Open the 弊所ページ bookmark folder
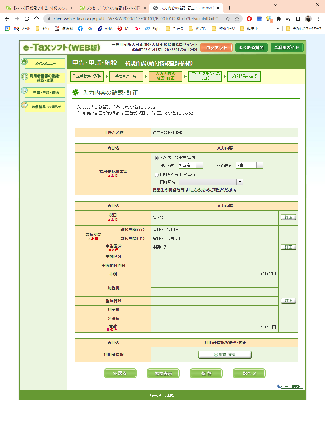 point(223,28)
